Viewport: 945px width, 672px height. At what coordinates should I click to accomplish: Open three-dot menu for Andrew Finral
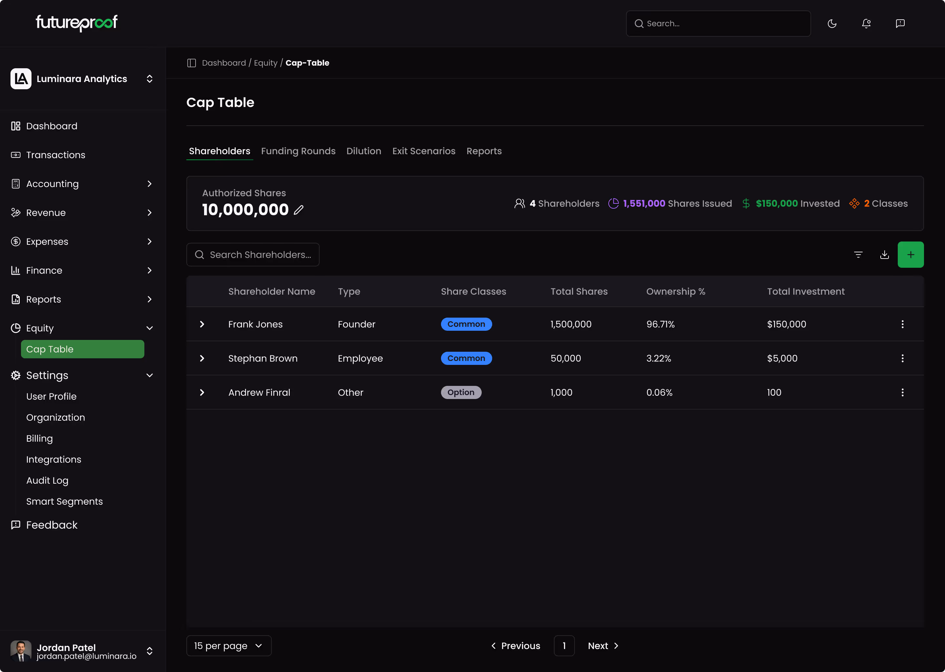pos(902,392)
